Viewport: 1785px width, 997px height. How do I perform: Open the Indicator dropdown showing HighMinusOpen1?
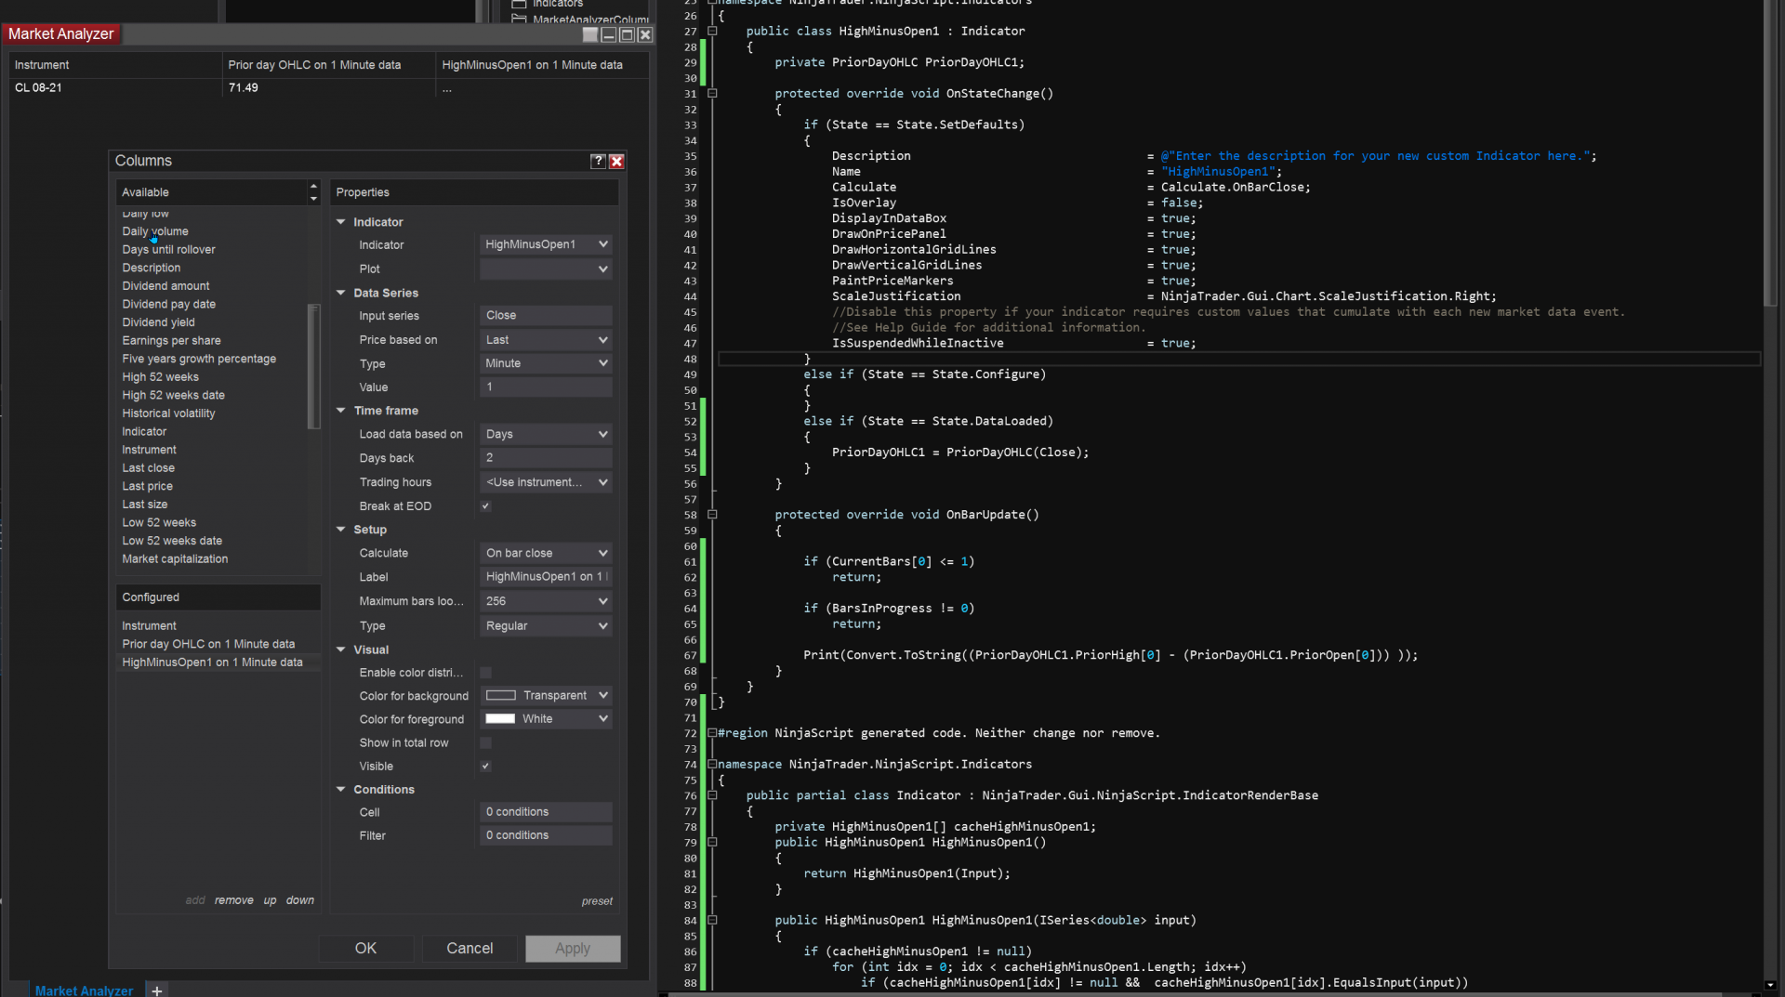(x=546, y=244)
